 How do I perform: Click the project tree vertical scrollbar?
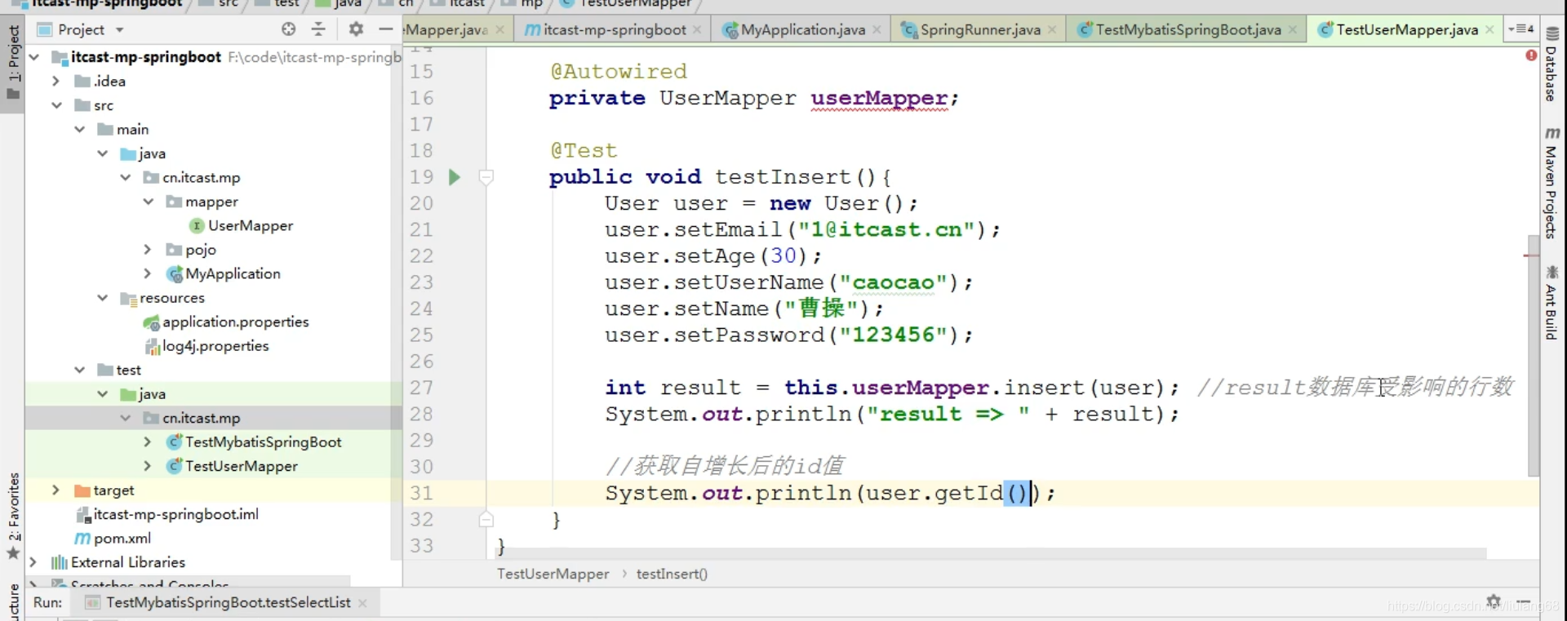(396, 302)
